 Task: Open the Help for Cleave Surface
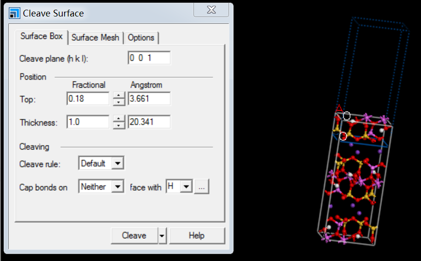(x=197, y=236)
